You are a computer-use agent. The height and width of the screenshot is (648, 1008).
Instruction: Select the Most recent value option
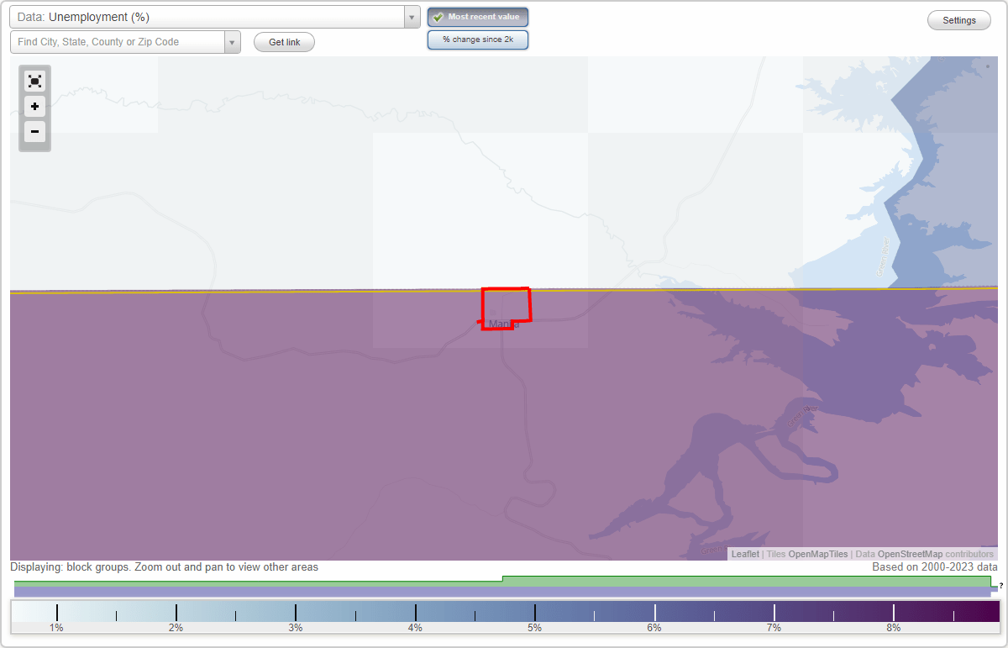(478, 18)
